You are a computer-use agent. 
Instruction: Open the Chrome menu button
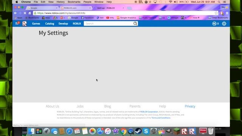coord(227,13)
